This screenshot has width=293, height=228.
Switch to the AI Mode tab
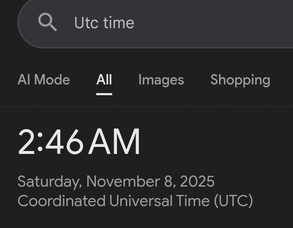(44, 80)
